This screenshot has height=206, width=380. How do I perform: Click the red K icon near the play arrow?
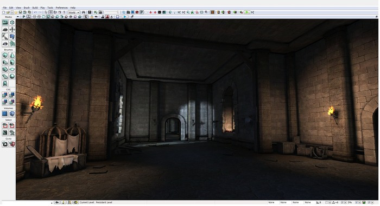point(241,12)
